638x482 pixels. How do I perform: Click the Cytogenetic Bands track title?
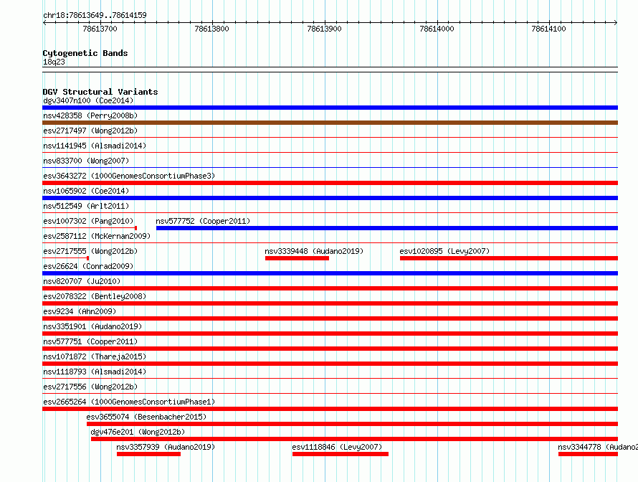click(x=85, y=53)
